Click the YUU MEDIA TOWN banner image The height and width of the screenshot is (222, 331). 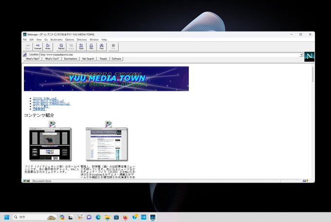106,79
